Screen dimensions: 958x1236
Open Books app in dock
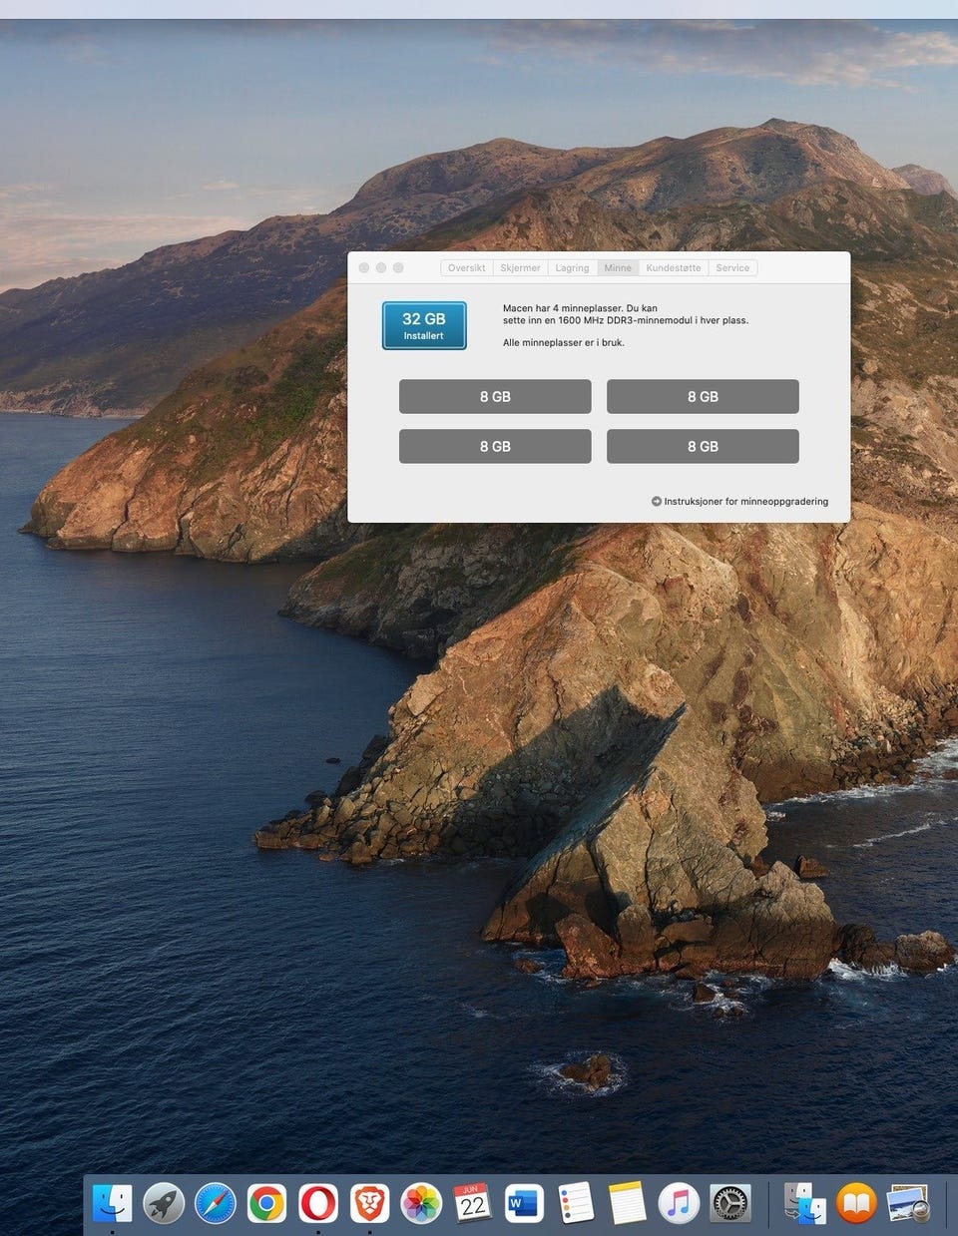pyautogui.click(x=856, y=1203)
